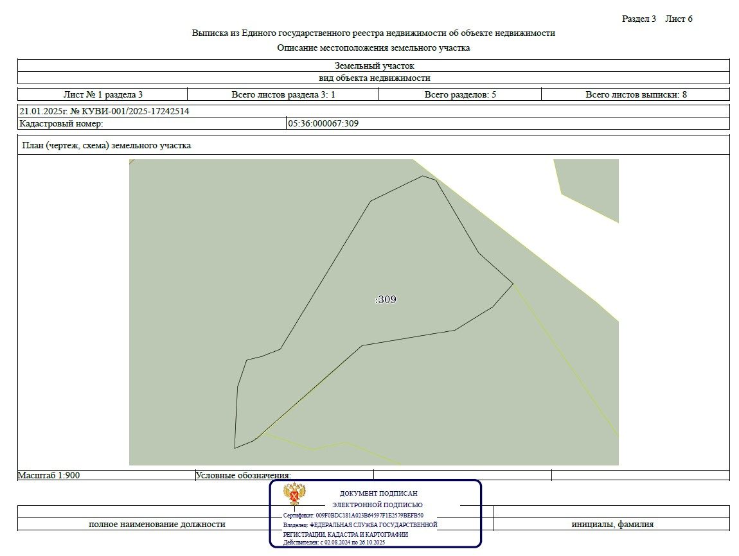The height and width of the screenshot is (556, 739).
Task: Select the title line starting 'Выписка из Единого'
Action: point(373,33)
